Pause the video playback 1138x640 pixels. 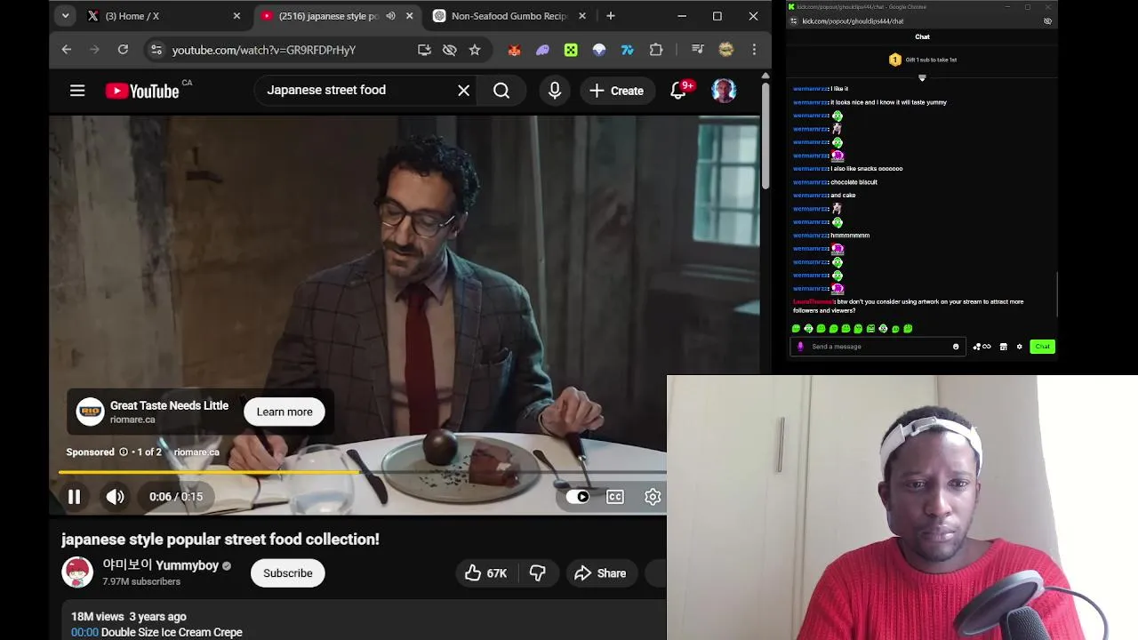(x=75, y=497)
